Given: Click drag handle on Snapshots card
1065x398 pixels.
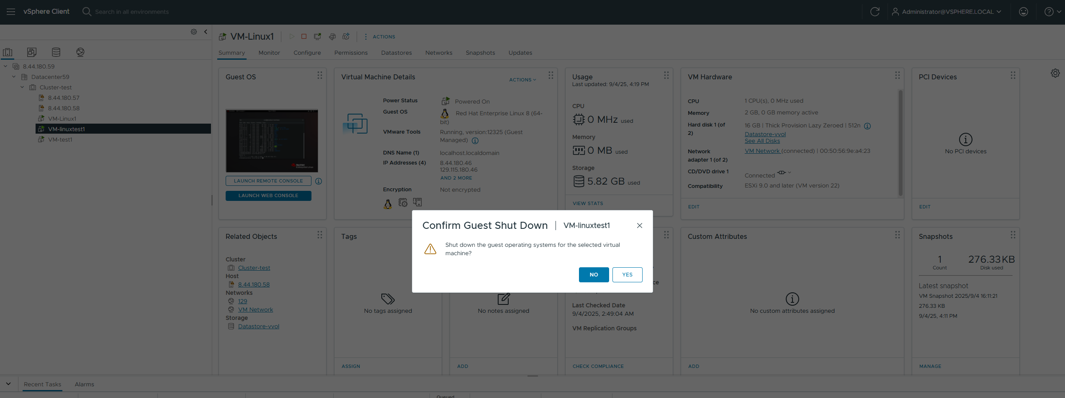Looking at the screenshot, I should click(x=1013, y=235).
